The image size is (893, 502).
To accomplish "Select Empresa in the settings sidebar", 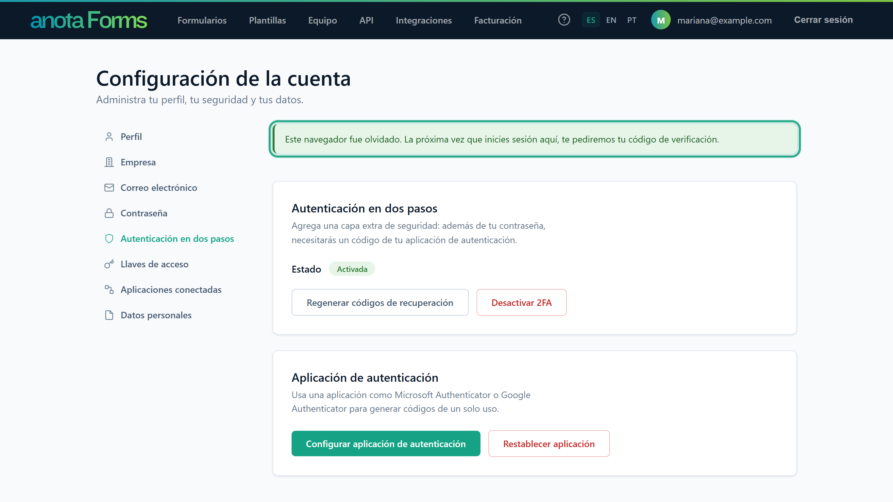I will coord(138,162).
